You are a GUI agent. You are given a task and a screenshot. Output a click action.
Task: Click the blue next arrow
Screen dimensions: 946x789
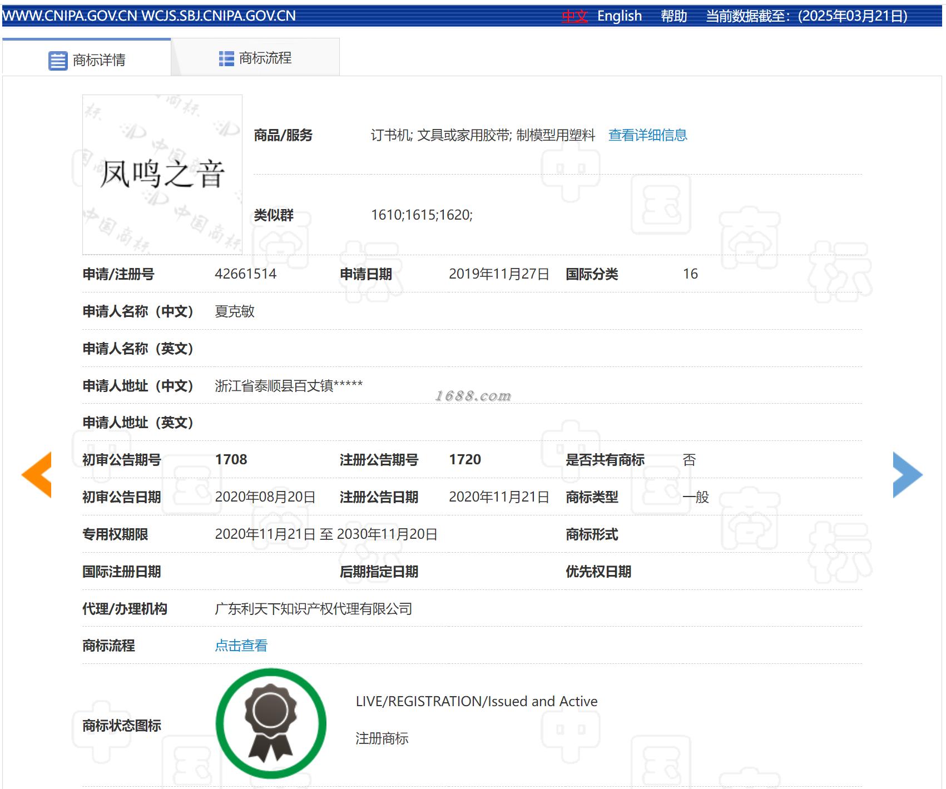[908, 474]
